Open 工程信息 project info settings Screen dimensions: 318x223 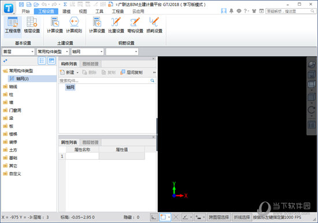coord(13,25)
